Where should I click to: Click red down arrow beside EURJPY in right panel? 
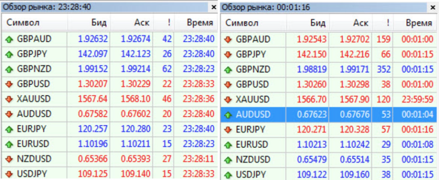coord(228,130)
